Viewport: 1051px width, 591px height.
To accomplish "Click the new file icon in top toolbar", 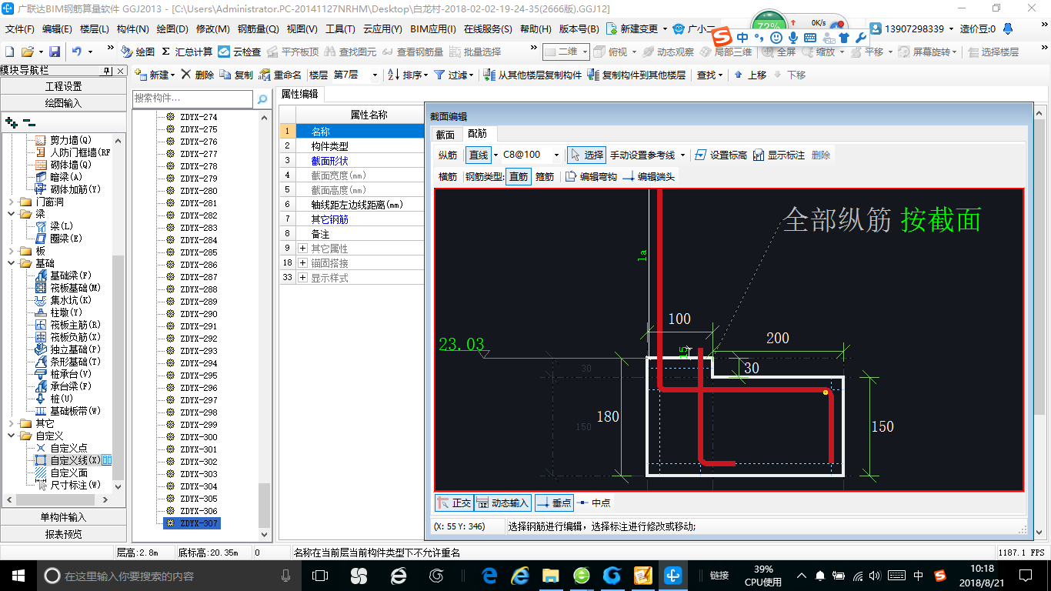I will [x=10, y=52].
